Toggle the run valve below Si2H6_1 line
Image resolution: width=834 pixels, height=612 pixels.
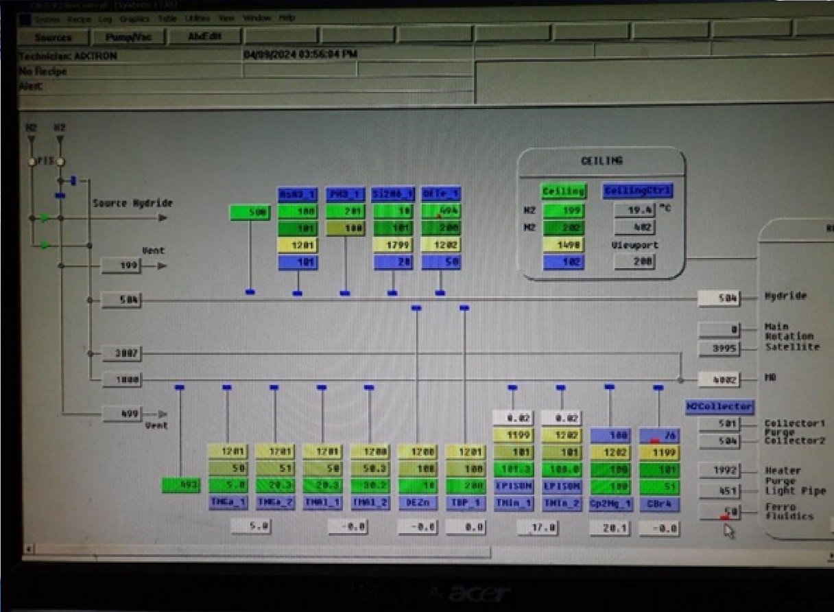[x=392, y=293]
